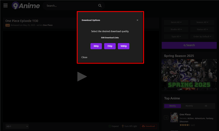The height and width of the screenshot is (131, 219).
Task: Click the Fantasy genre link
Action: point(210,118)
